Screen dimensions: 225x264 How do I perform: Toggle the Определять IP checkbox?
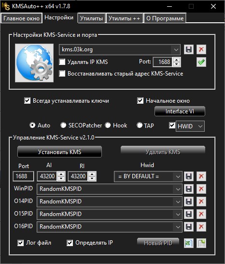coord(70,243)
